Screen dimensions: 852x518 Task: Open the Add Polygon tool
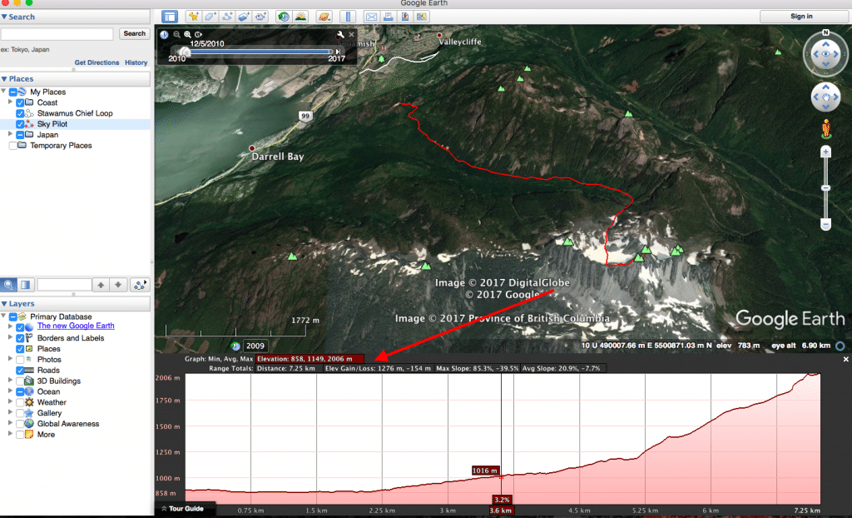(x=210, y=16)
